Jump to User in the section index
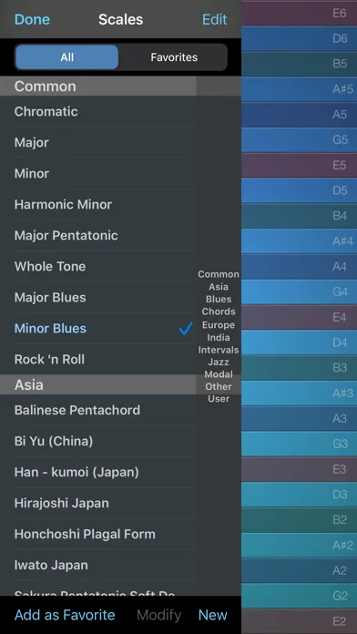357x634 pixels. coord(219,399)
